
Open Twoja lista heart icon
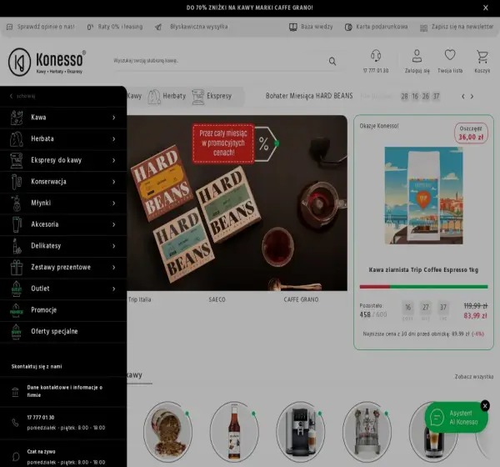pos(450,55)
